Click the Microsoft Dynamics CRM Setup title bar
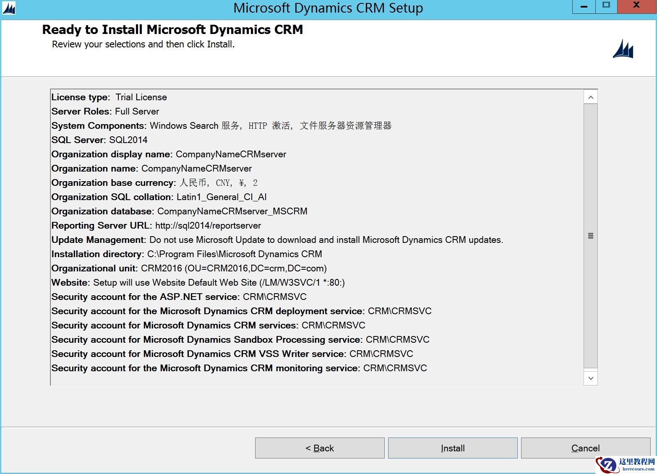 (x=328, y=8)
